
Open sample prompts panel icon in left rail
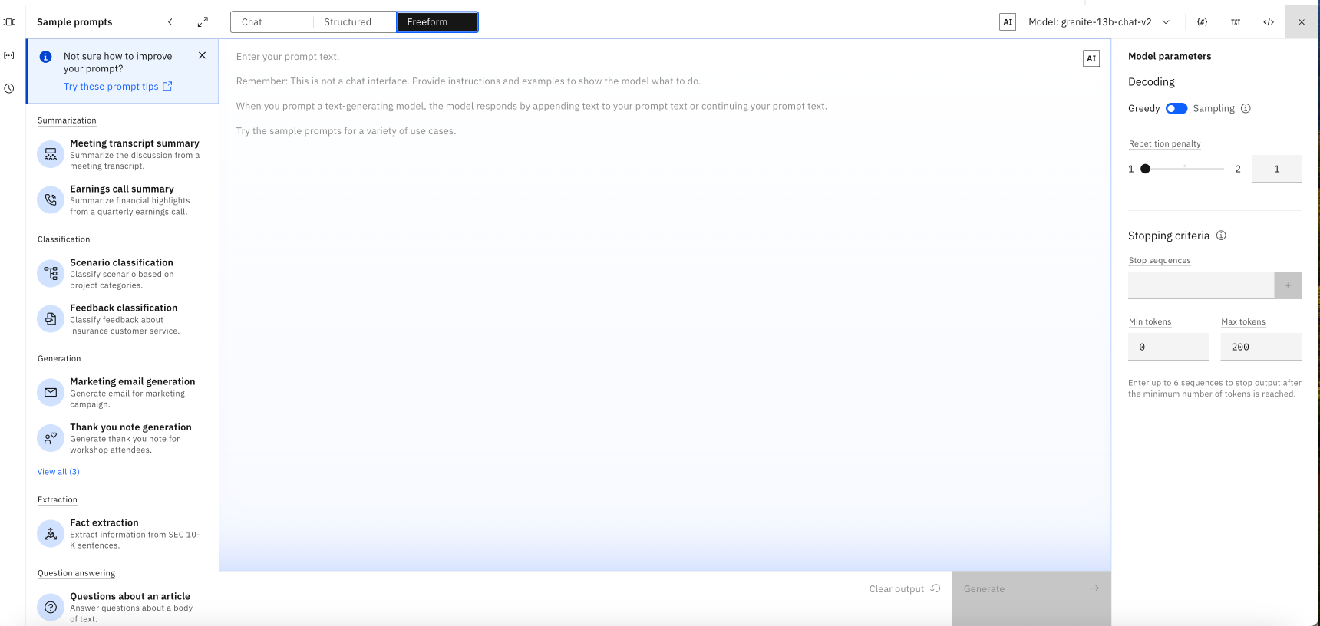pyautogui.click(x=9, y=22)
